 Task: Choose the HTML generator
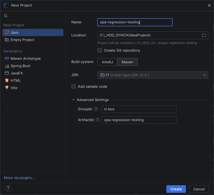(x=33, y=80)
